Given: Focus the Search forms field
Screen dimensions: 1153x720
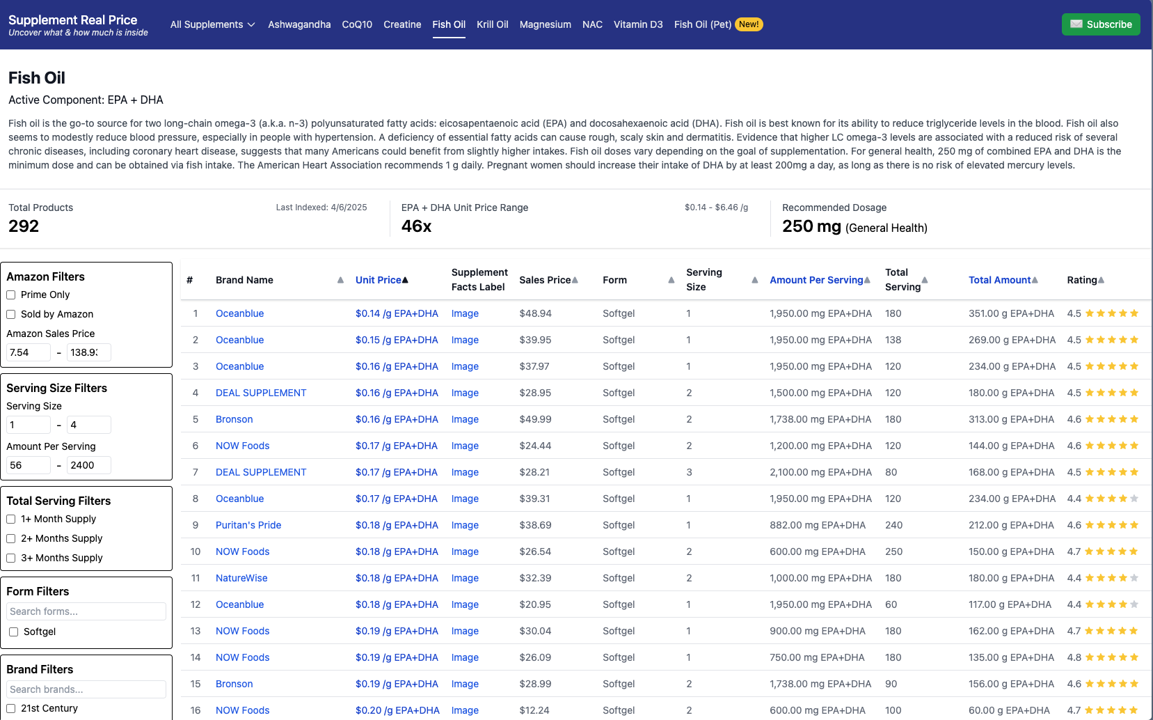Looking at the screenshot, I should click(x=86, y=611).
